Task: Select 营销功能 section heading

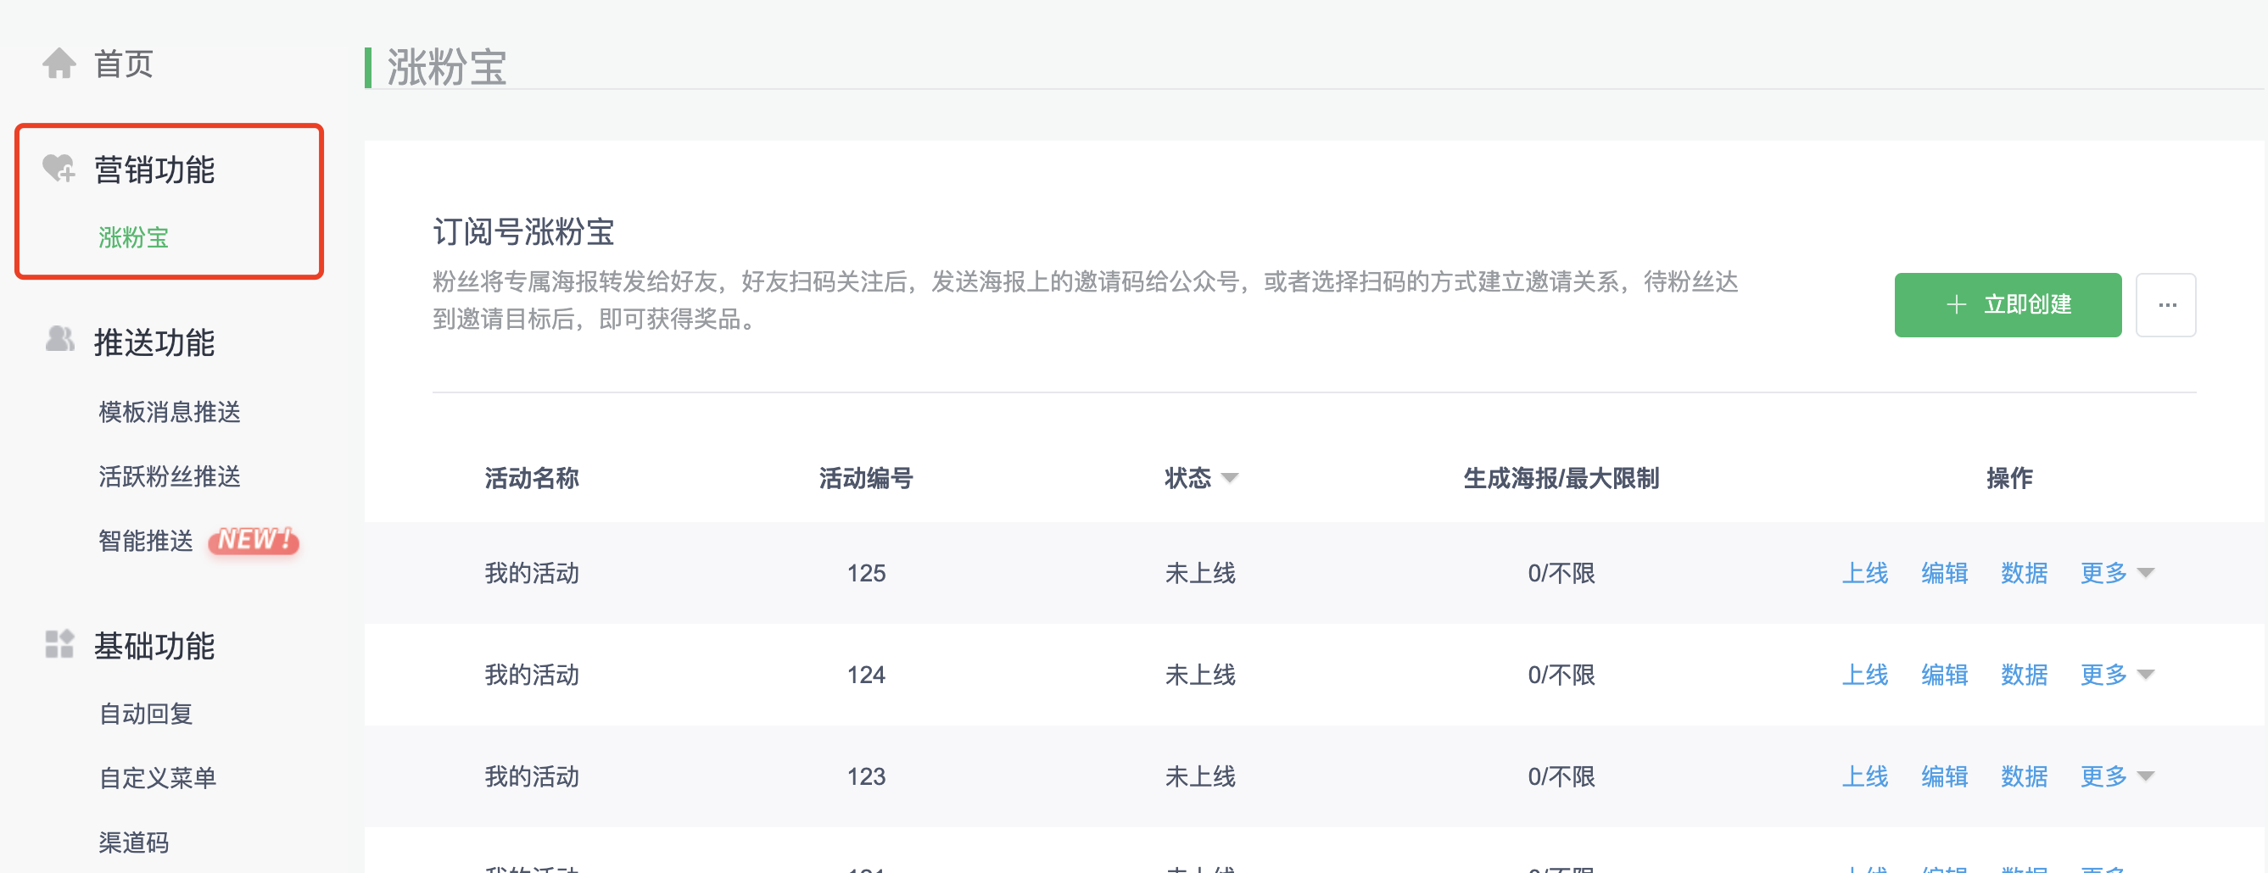Action: click(x=154, y=169)
